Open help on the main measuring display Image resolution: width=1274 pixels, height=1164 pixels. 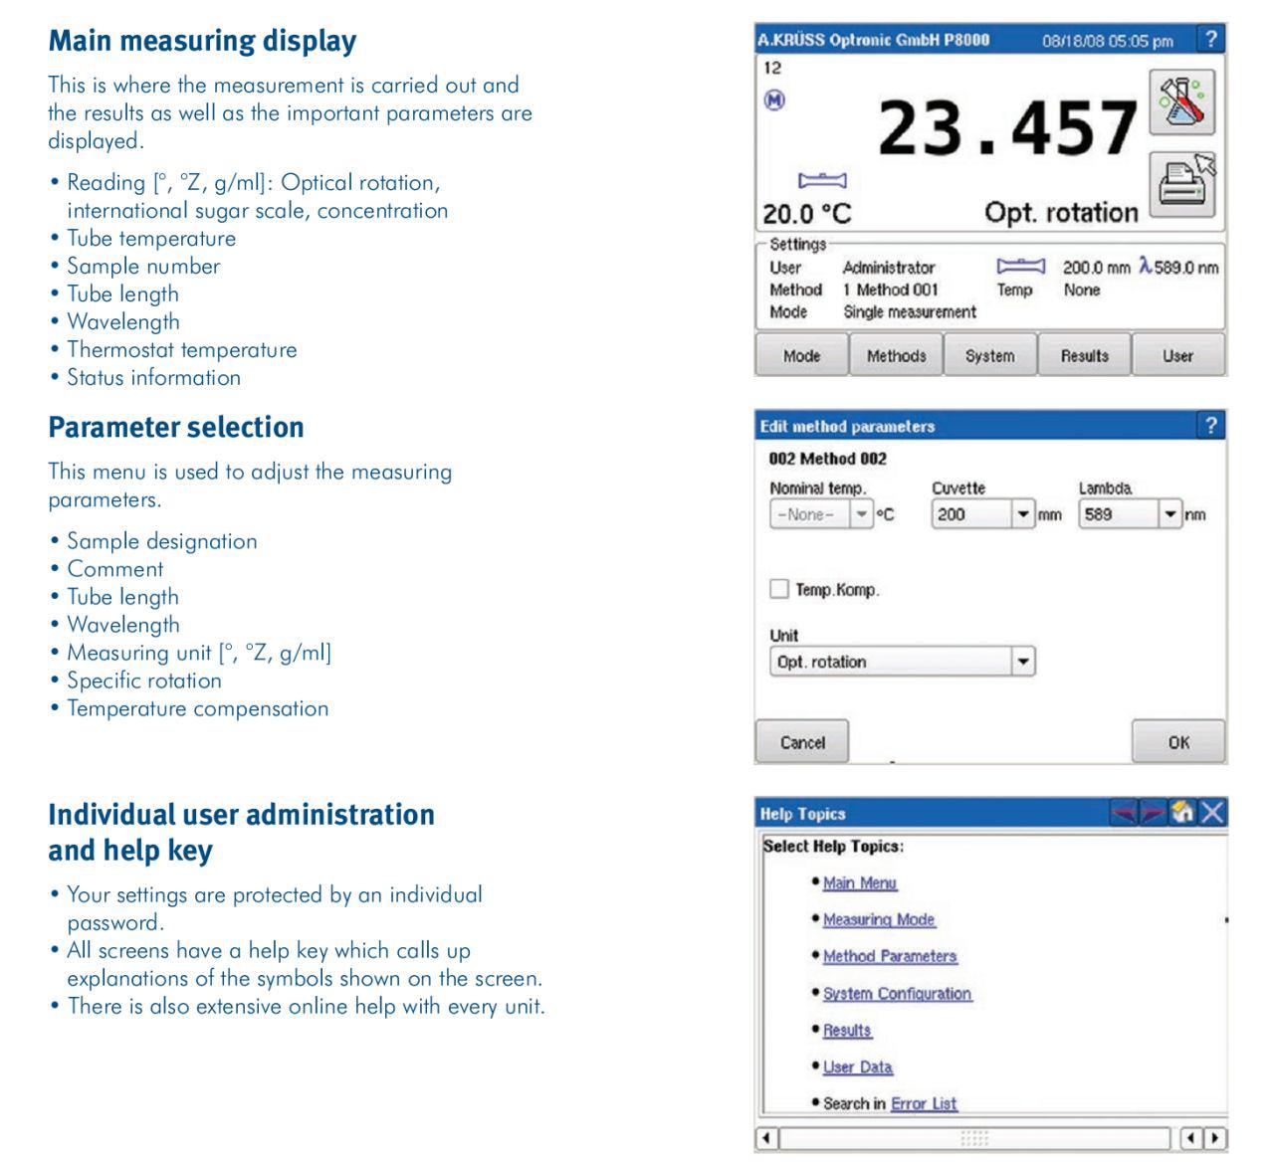click(1210, 40)
